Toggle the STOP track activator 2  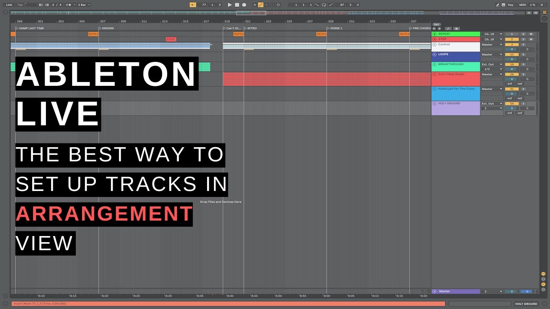512,39
